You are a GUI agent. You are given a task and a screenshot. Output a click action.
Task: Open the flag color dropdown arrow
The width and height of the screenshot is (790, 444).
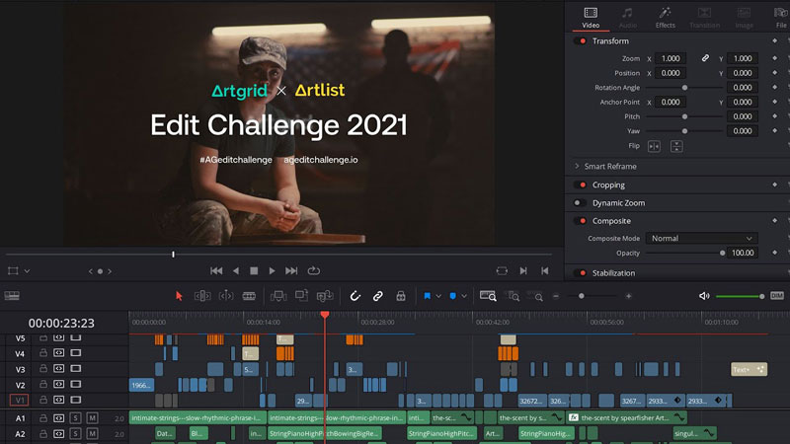439,295
